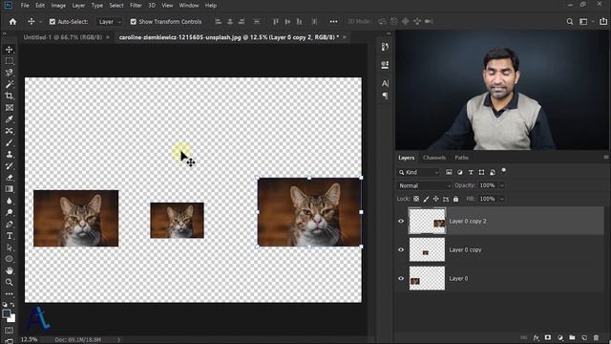This screenshot has width=611, height=344.
Task: Select the Ellipse shape tool
Action: click(x=9, y=259)
